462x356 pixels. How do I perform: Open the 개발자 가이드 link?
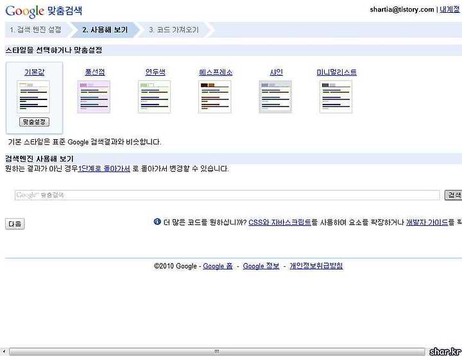(x=427, y=223)
